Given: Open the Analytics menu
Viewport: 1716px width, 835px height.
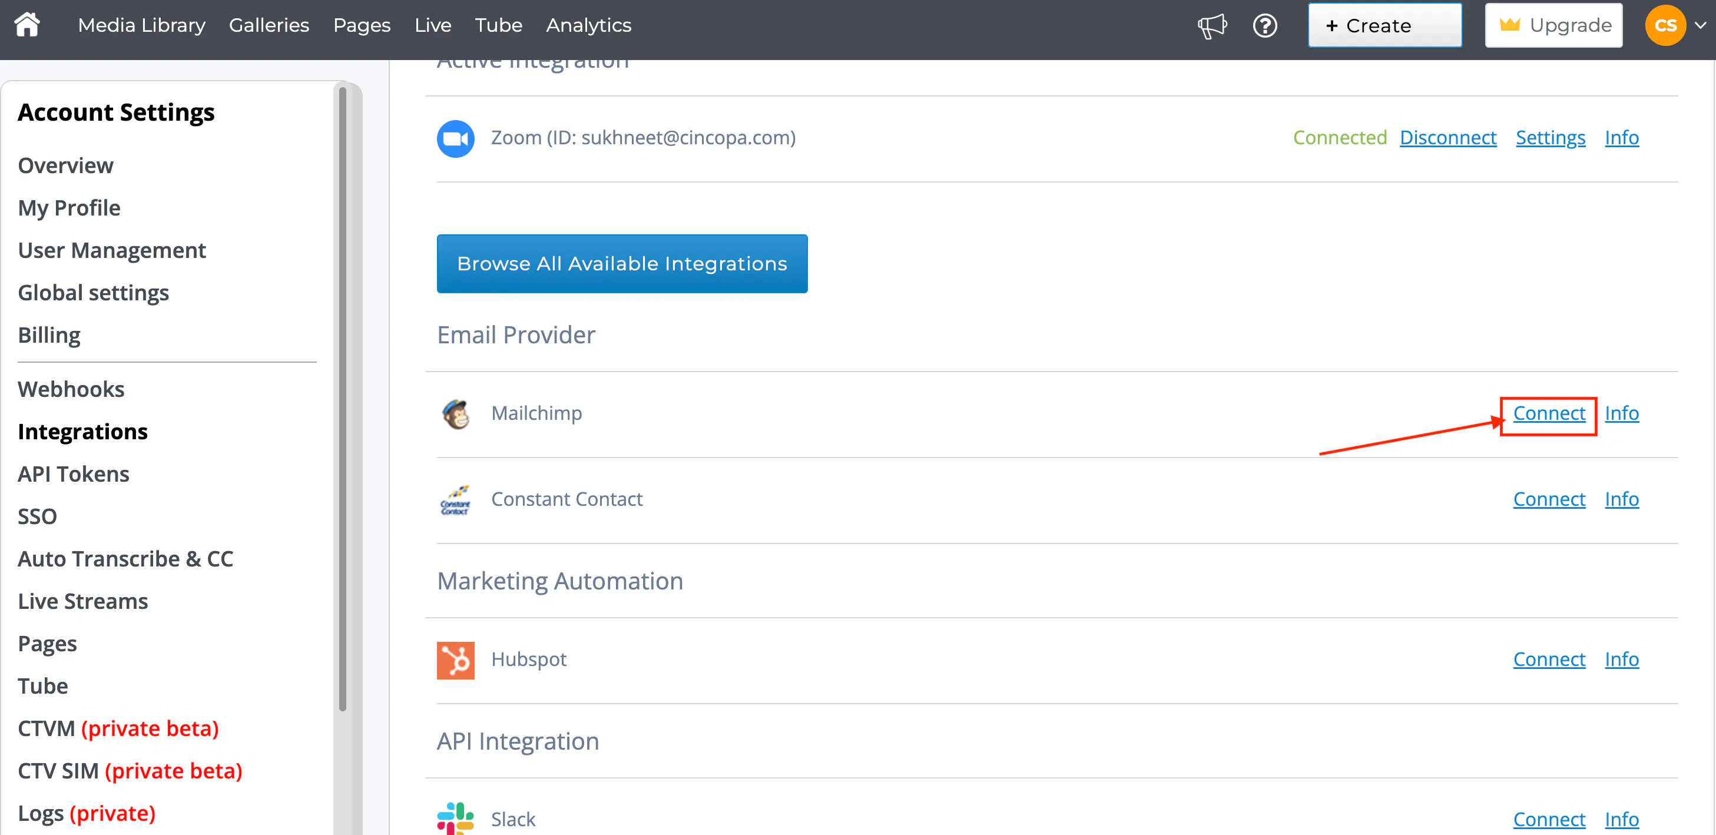Looking at the screenshot, I should [588, 25].
